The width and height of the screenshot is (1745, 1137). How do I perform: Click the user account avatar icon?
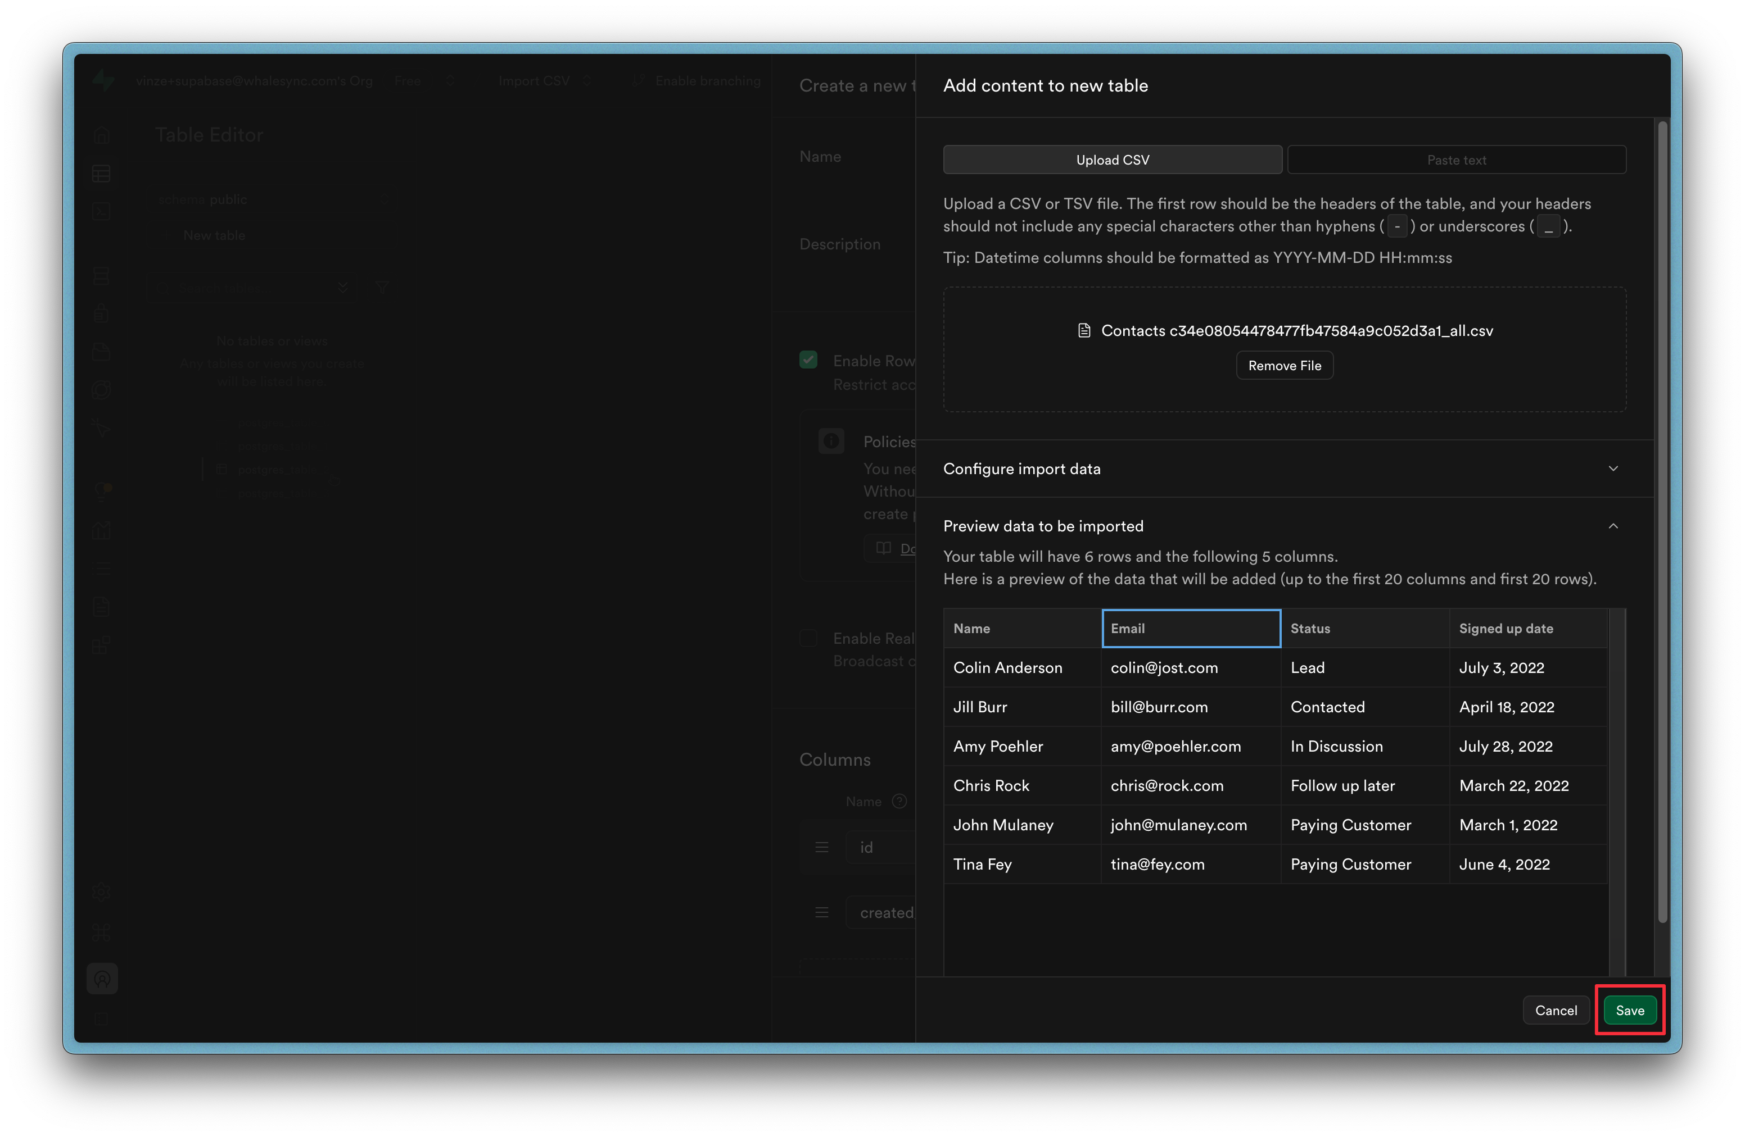[102, 979]
